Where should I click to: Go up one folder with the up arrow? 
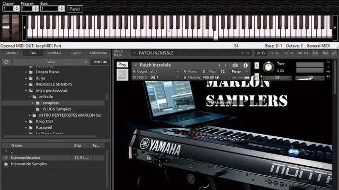click(6, 151)
